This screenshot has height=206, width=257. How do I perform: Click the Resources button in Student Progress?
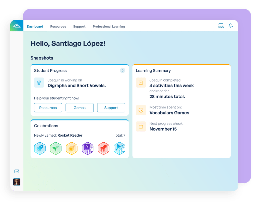48,107
